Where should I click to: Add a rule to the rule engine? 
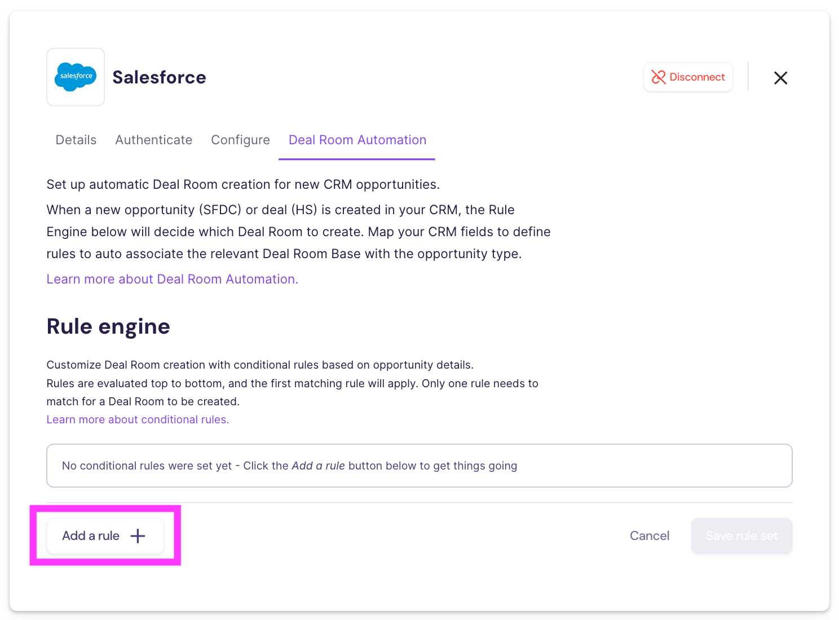(x=105, y=536)
